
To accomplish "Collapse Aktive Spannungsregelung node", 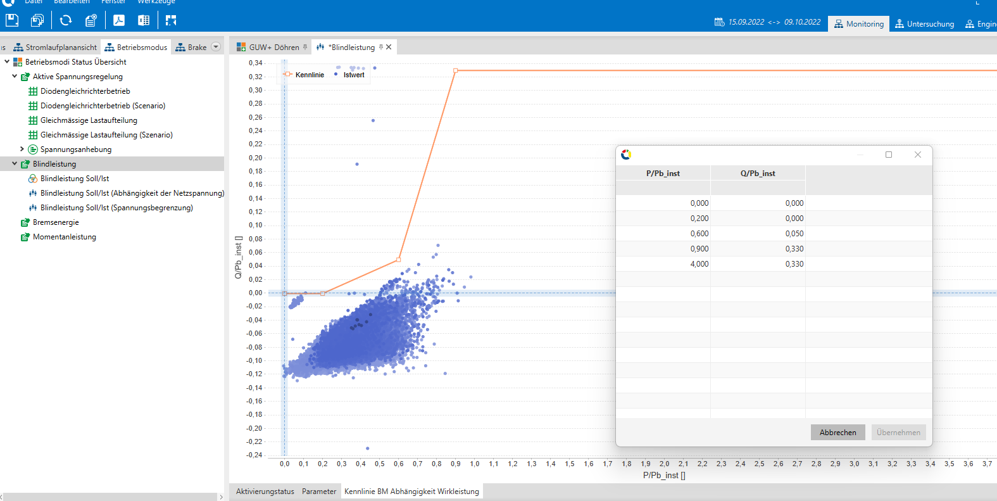I will 15,76.
